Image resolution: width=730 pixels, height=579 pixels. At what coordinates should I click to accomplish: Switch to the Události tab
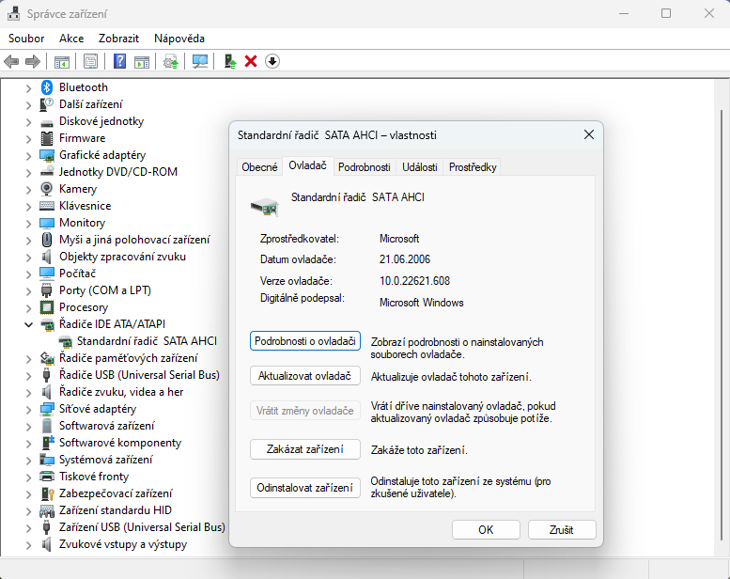point(419,166)
